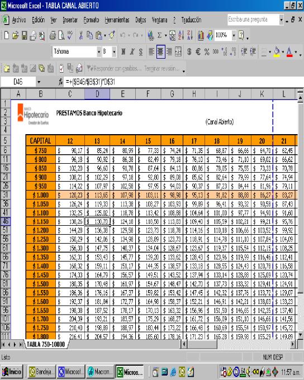The height and width of the screenshot is (380, 304).
Task: Decrease indent in the formatting toolbar
Action: 244,51
